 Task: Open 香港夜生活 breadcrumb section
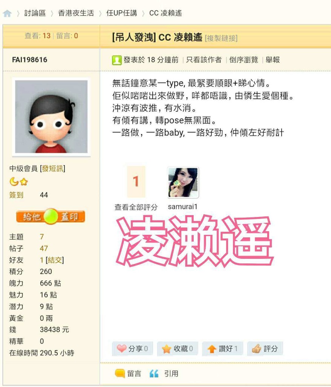pos(76,13)
